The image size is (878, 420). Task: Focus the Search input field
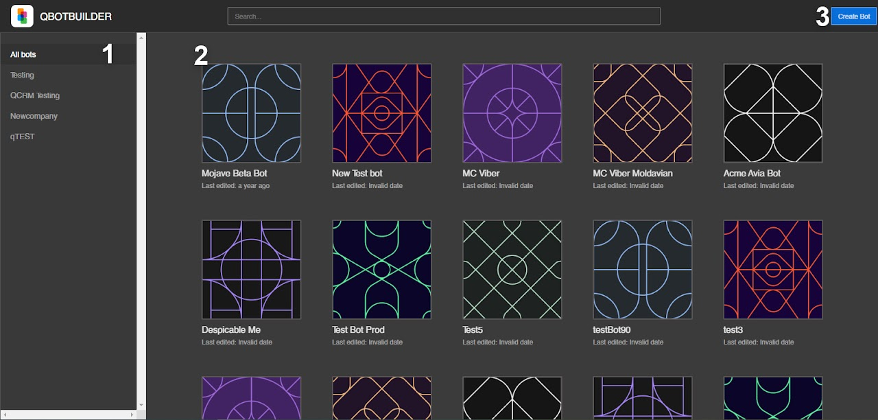pos(443,16)
